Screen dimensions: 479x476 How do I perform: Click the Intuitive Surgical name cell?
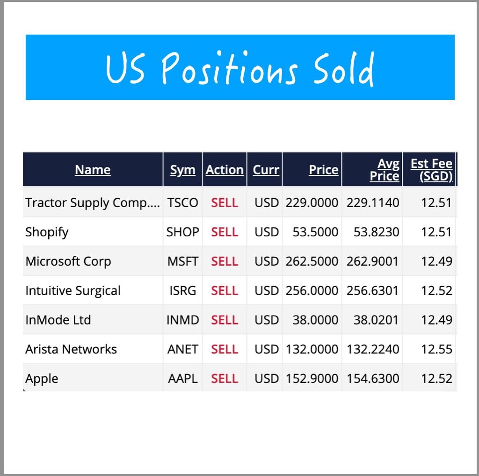73,291
